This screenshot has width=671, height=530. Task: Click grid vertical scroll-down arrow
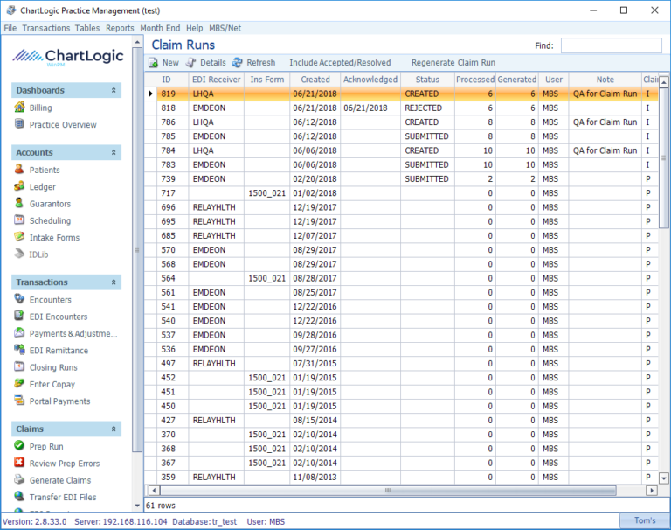664,478
